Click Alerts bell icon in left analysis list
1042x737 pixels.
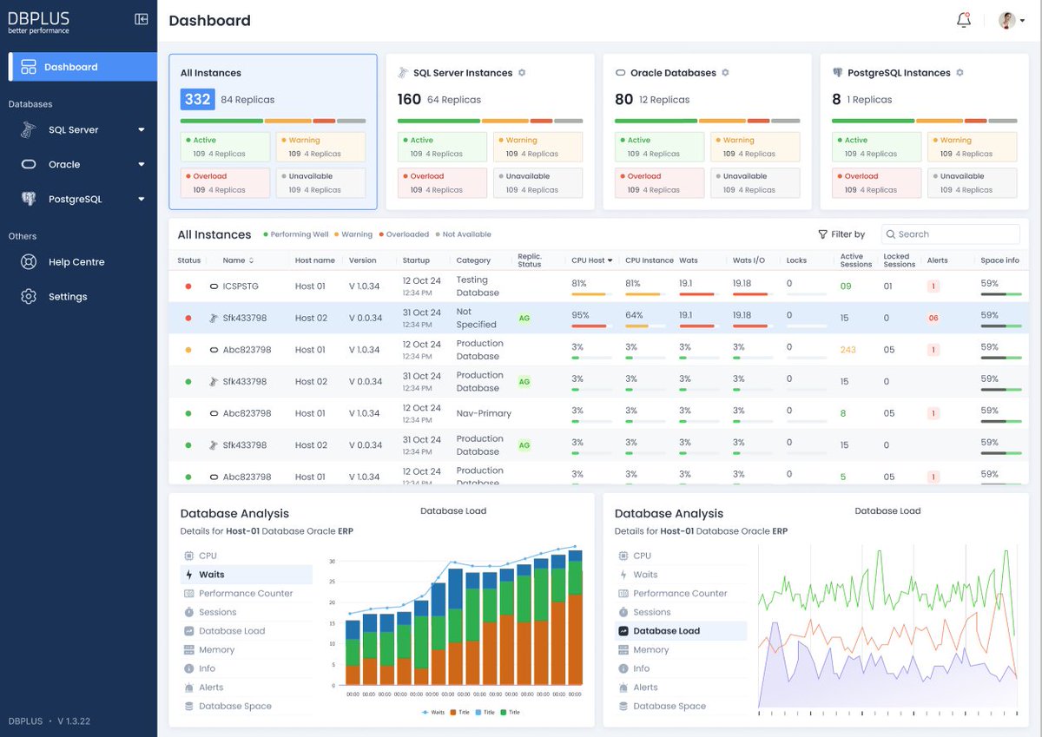click(x=189, y=688)
